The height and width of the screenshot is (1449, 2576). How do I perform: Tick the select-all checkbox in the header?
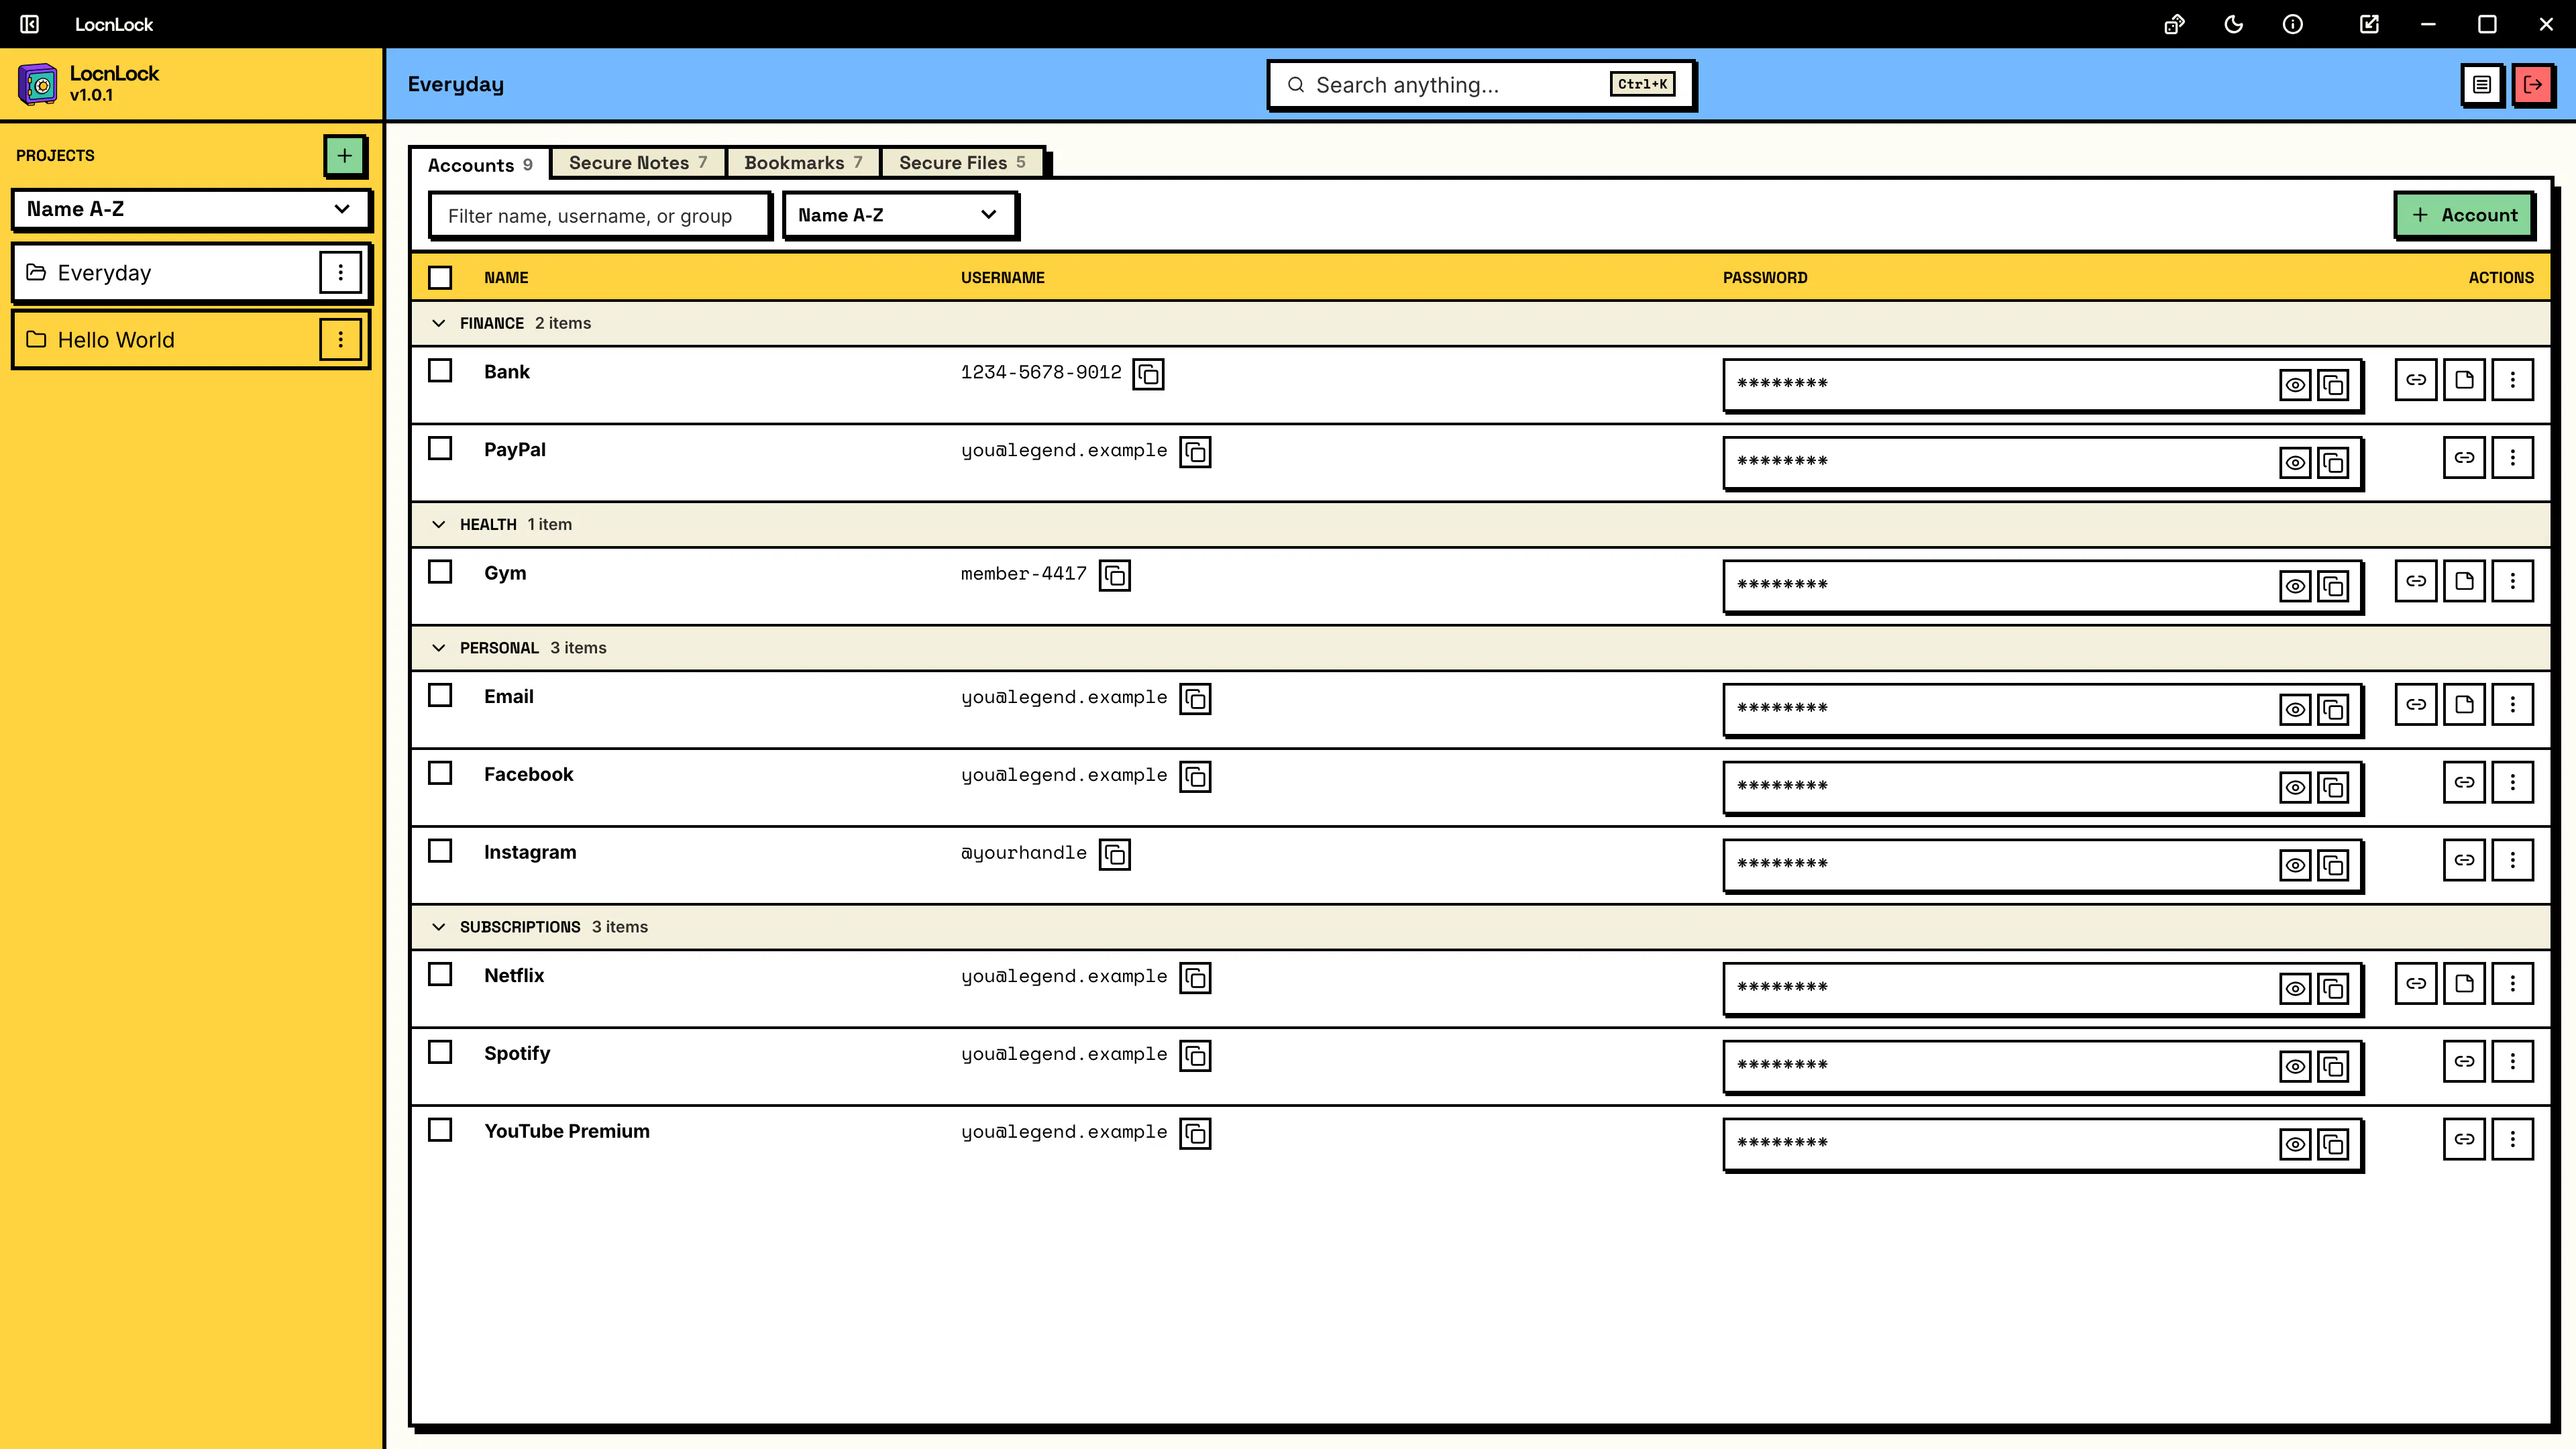tap(440, 277)
